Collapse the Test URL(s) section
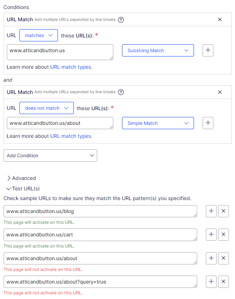The height and width of the screenshot is (299, 235). (23, 189)
